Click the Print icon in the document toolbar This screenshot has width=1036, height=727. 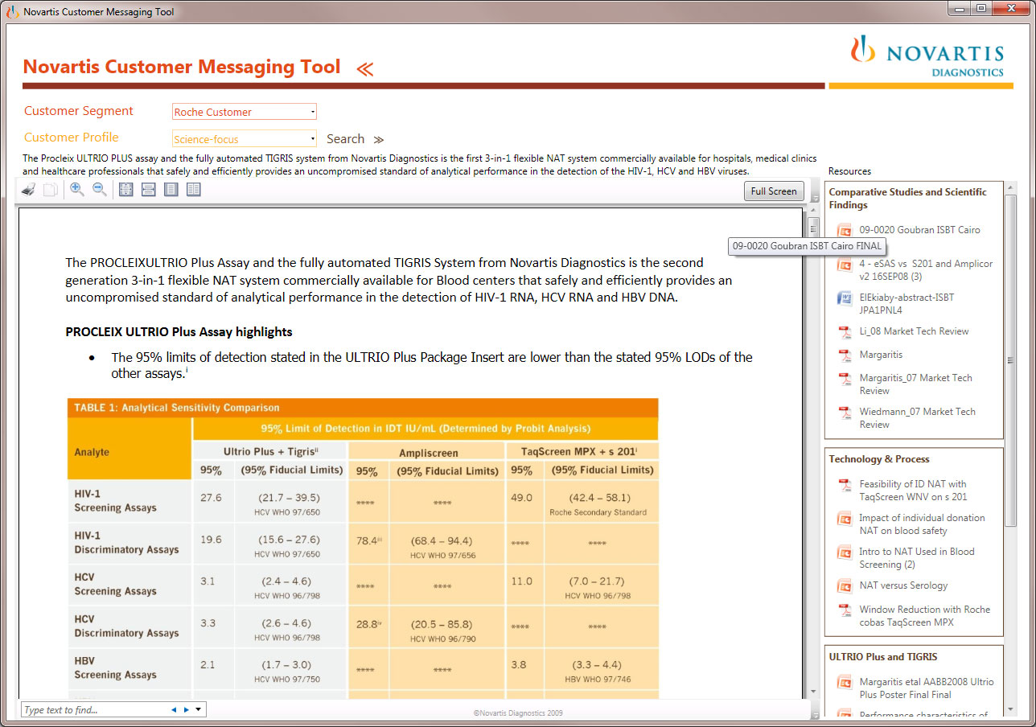point(28,190)
